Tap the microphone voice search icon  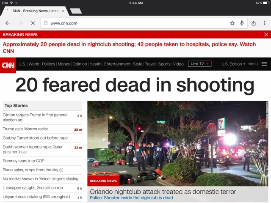(242, 23)
